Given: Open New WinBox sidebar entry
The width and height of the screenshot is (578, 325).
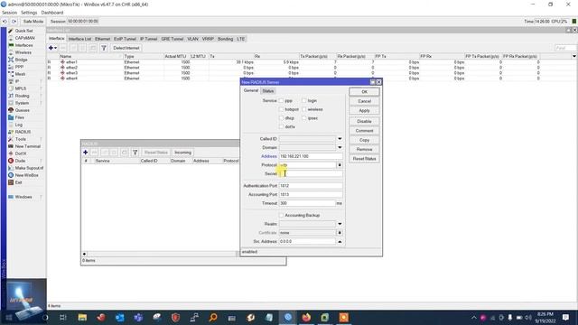Looking at the screenshot, I should click(x=26, y=175).
